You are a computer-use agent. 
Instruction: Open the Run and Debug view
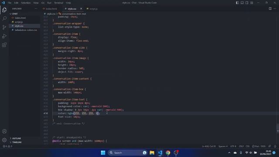pos(4,36)
